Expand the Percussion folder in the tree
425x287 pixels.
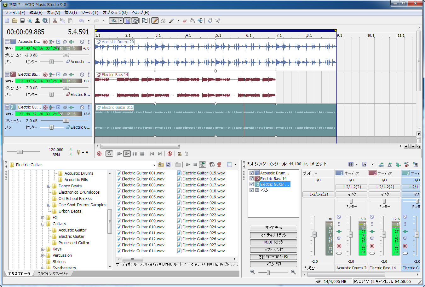click(43, 255)
